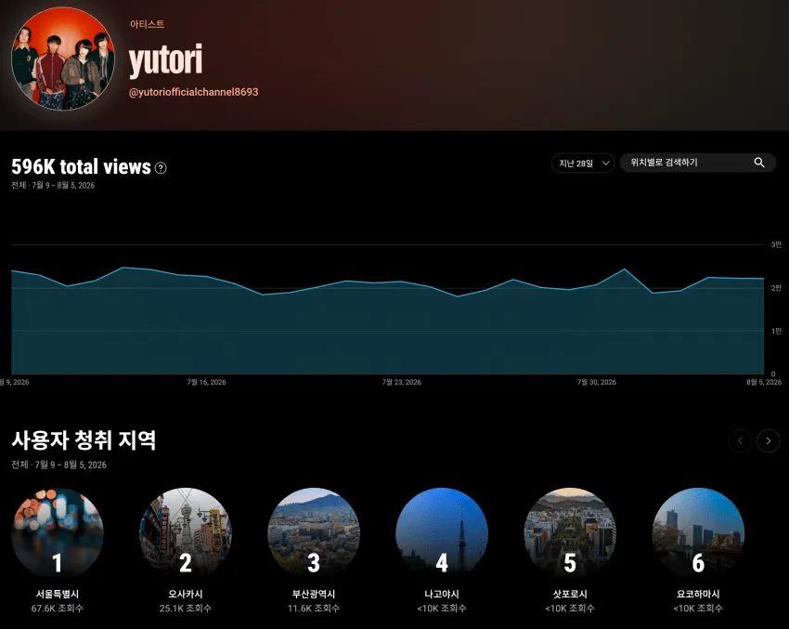Select the 서울특별시 rank 1 thumbnail

(x=58, y=532)
